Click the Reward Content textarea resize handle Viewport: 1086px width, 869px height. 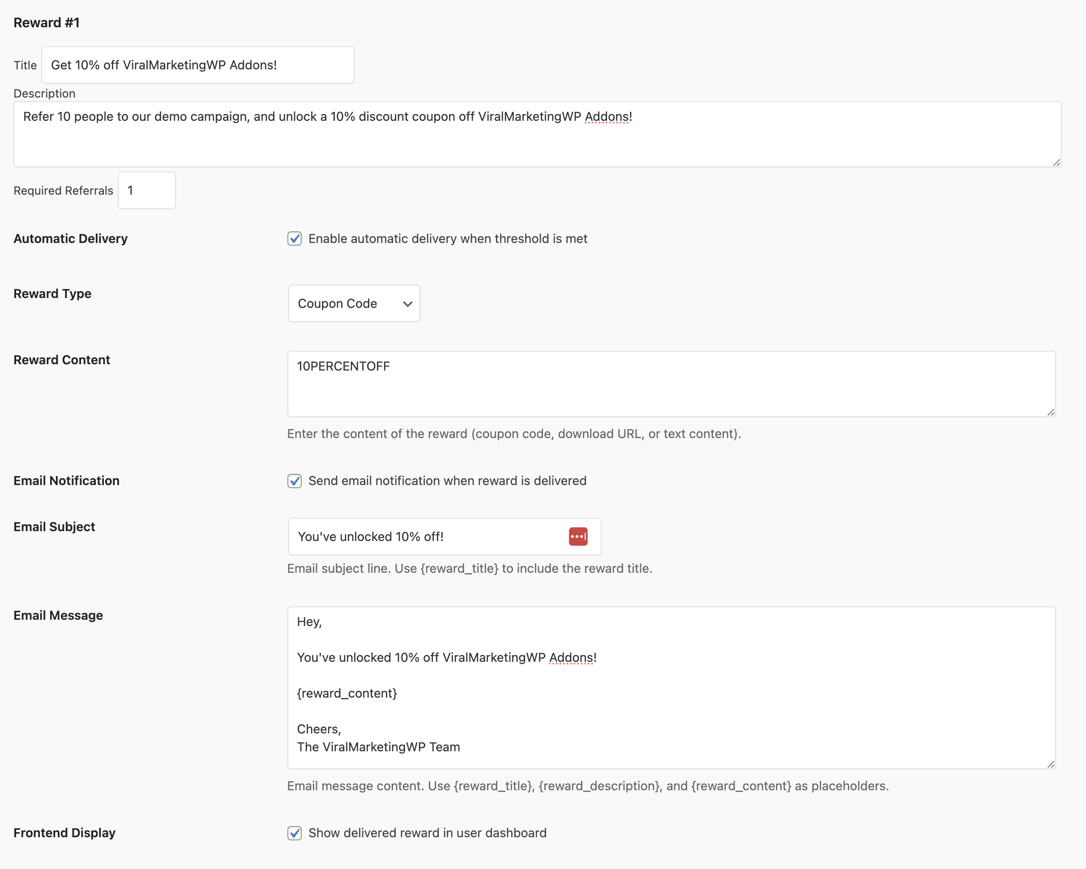[1050, 412]
